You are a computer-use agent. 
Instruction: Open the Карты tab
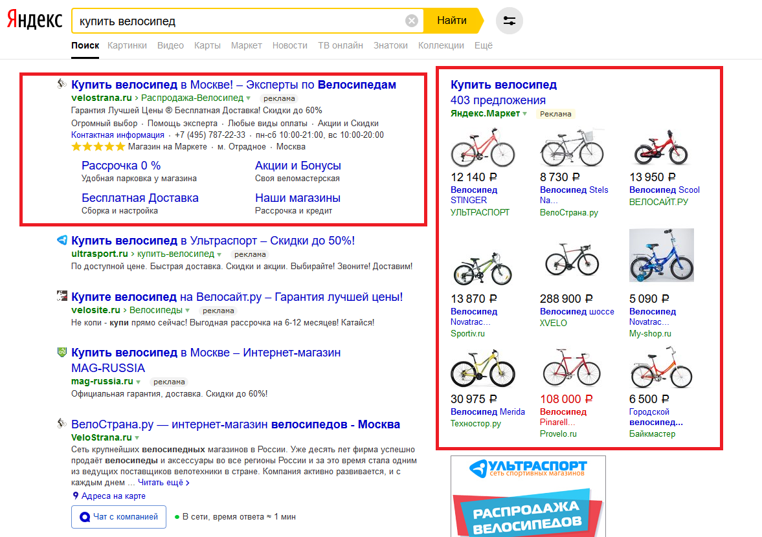(207, 45)
